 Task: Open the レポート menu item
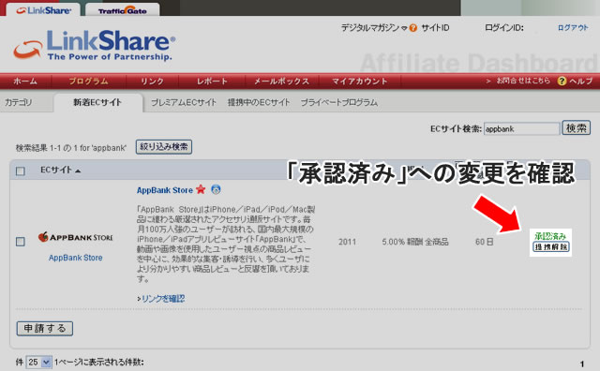212,82
